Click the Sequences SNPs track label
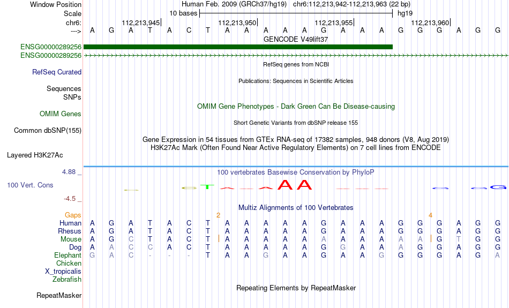This screenshot has height=308, width=509. (64, 93)
